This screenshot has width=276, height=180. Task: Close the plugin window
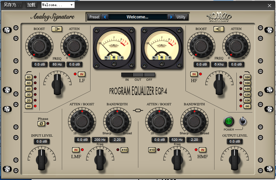(269, 5)
